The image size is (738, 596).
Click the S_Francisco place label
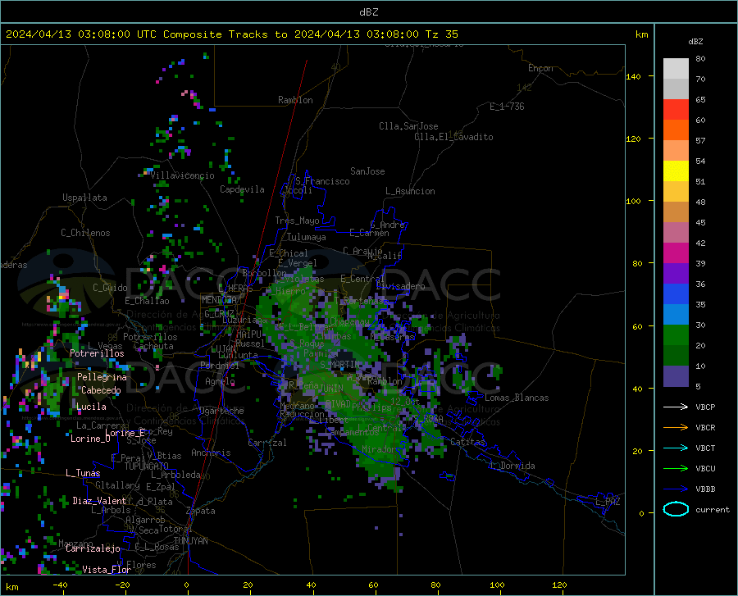point(322,181)
